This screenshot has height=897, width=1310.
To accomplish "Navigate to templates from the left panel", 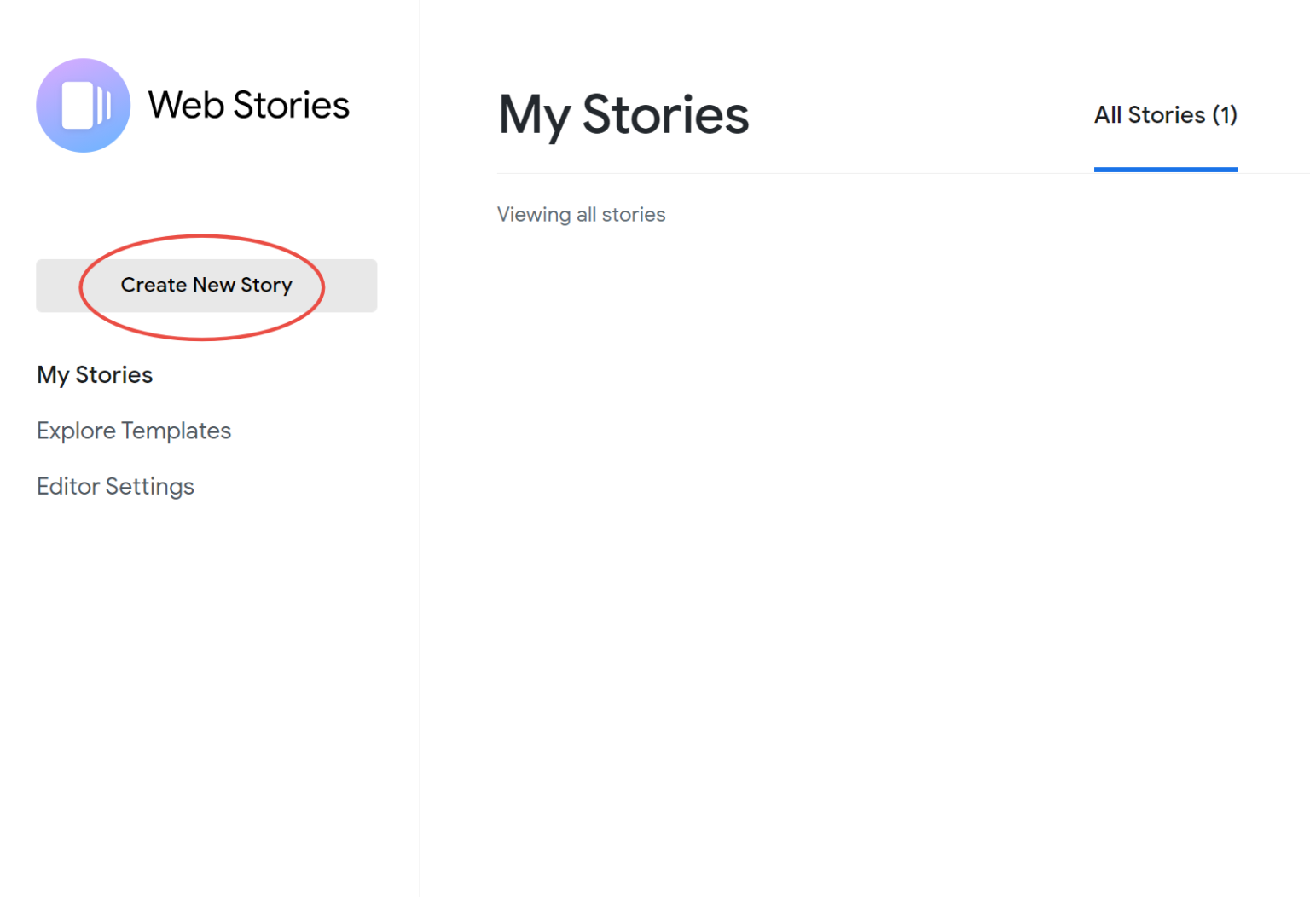I will coord(133,431).
